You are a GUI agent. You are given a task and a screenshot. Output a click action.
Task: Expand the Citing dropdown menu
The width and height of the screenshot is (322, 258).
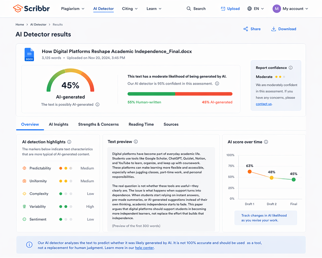(x=130, y=8)
